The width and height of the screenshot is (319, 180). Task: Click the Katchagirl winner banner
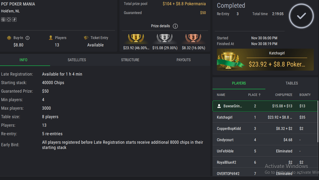pyautogui.click(x=265, y=60)
